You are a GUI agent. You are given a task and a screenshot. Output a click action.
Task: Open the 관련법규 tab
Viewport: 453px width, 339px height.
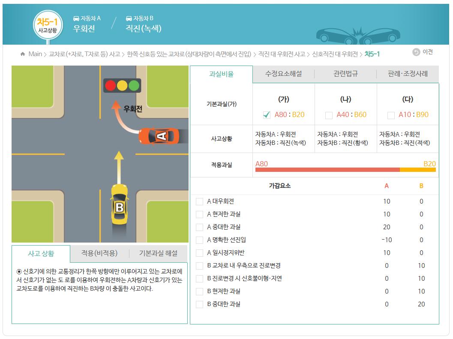[x=345, y=74]
